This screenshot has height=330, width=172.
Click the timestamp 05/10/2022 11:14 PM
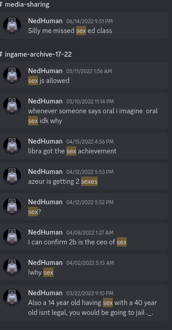pos(90,101)
